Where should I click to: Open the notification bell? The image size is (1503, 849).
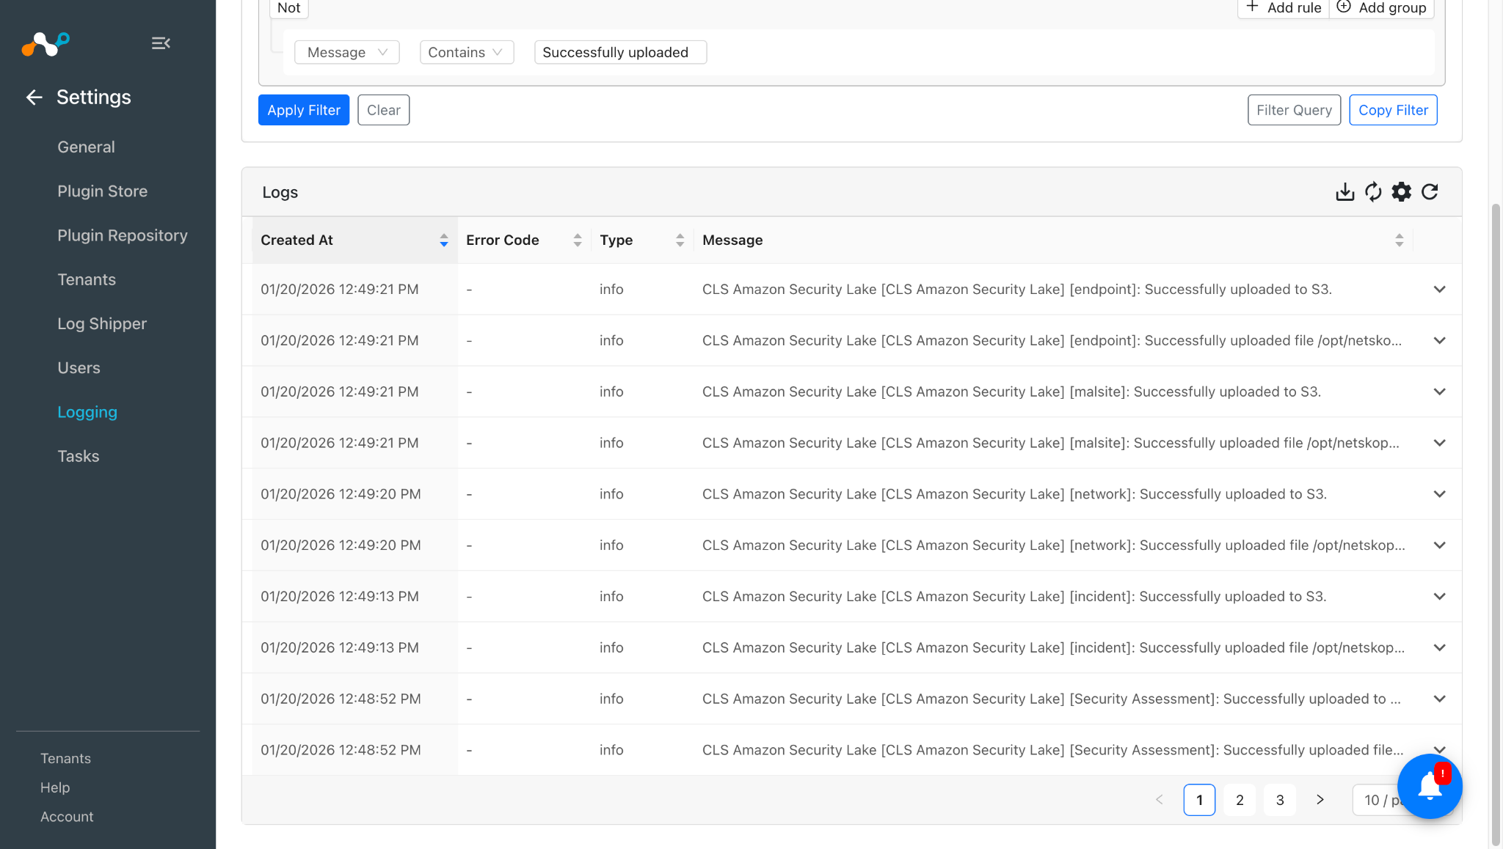point(1430,786)
